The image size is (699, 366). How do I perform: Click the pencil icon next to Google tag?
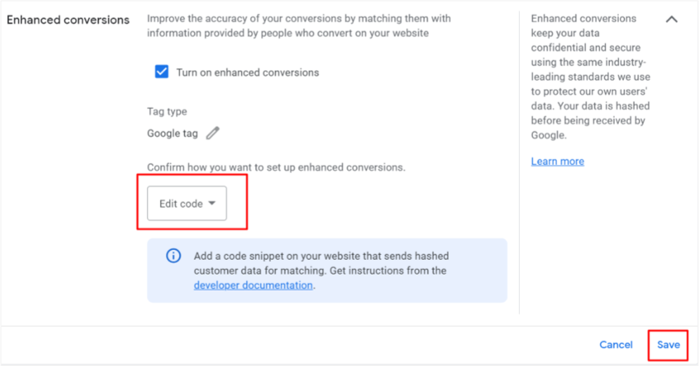point(213,133)
